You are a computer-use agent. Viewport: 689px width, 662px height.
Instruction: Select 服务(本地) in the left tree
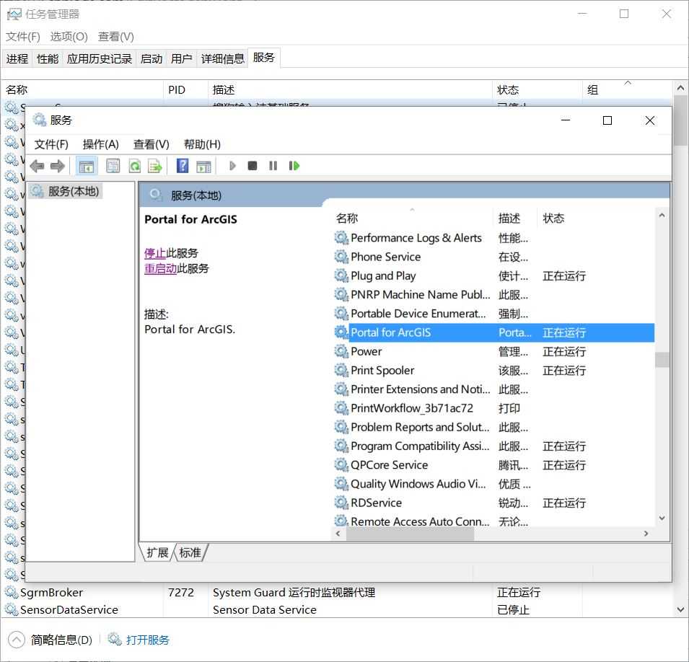[x=66, y=191]
